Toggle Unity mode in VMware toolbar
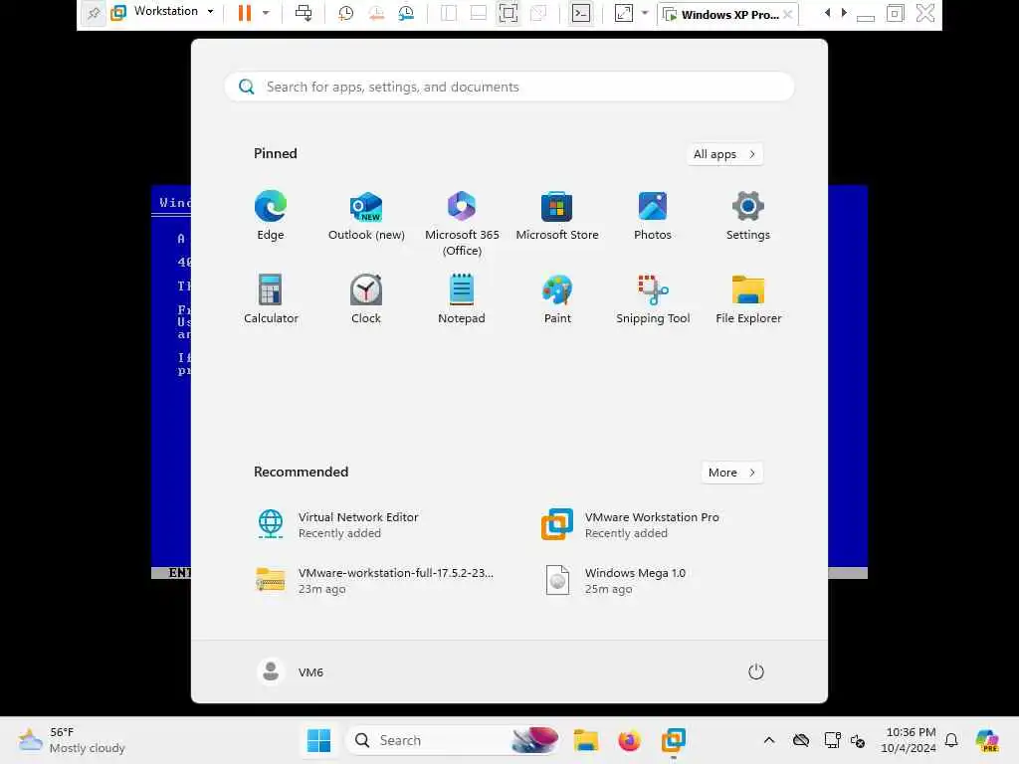The height and width of the screenshot is (764, 1019). (x=538, y=13)
